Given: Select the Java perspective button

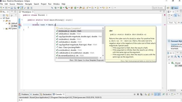Looking at the screenshot, I should (x=175, y=8).
